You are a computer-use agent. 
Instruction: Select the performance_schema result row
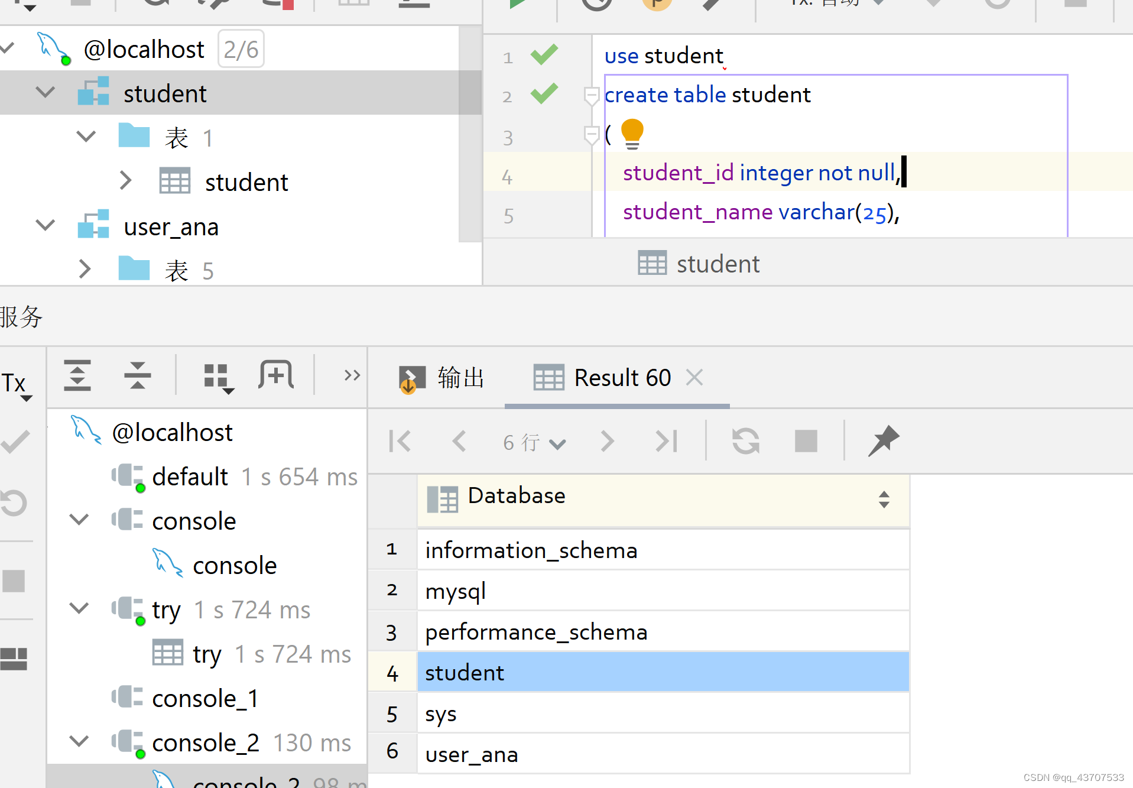click(663, 632)
